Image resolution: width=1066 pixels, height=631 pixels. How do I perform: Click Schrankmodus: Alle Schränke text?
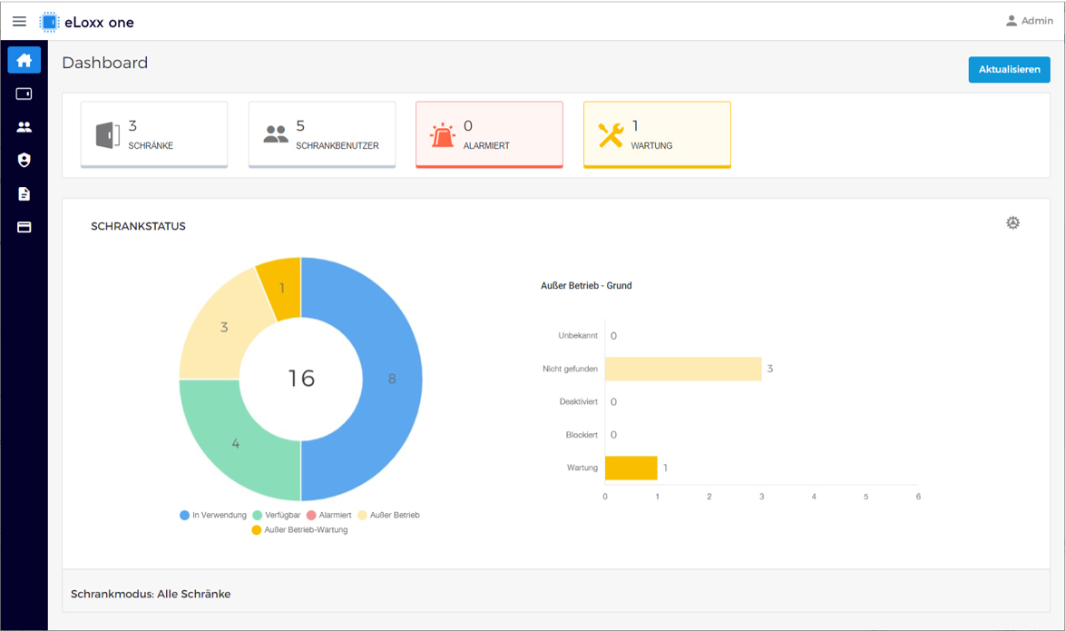151,595
